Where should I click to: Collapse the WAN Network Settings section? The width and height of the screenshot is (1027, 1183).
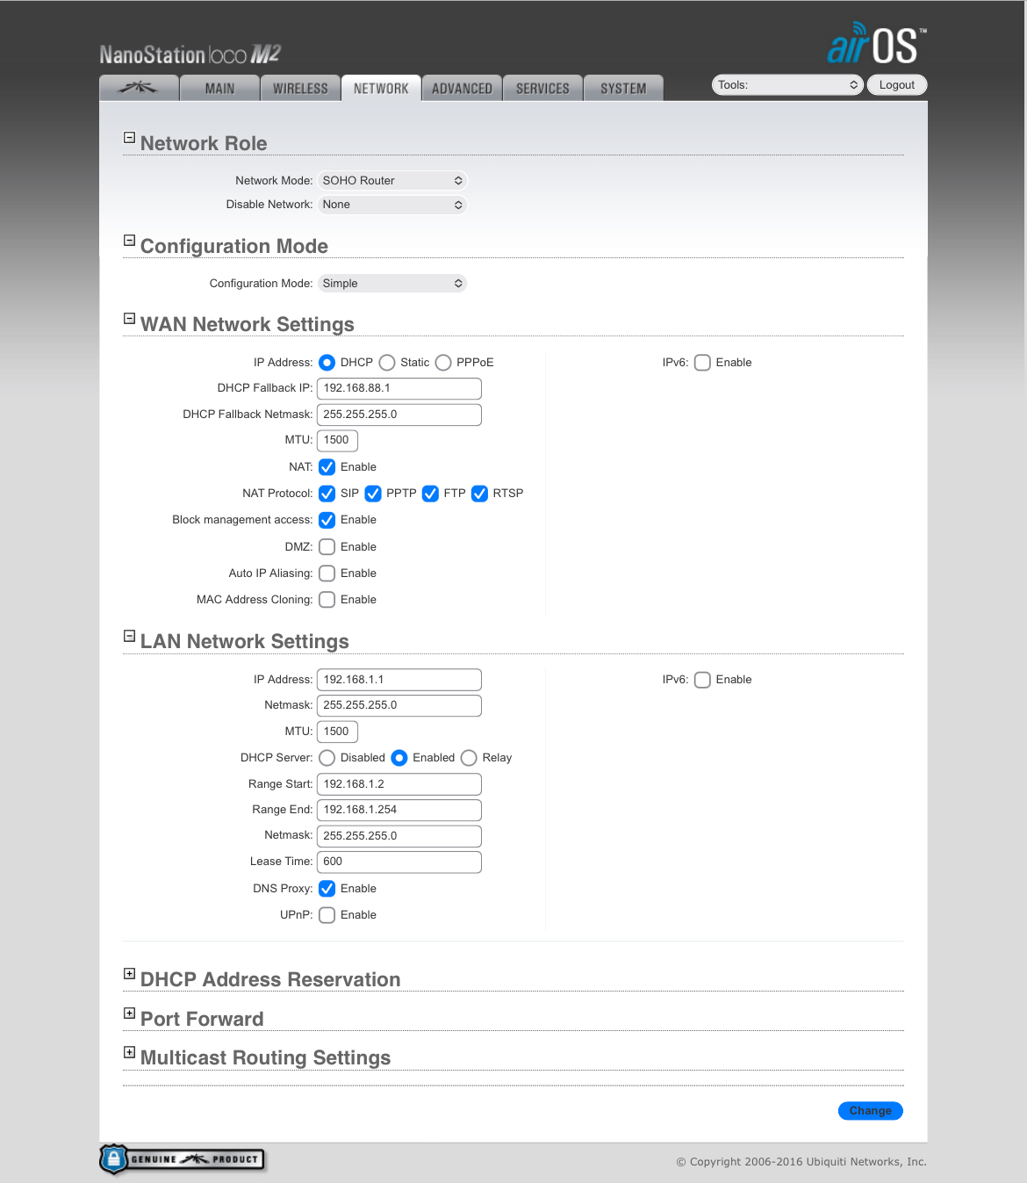pos(129,319)
